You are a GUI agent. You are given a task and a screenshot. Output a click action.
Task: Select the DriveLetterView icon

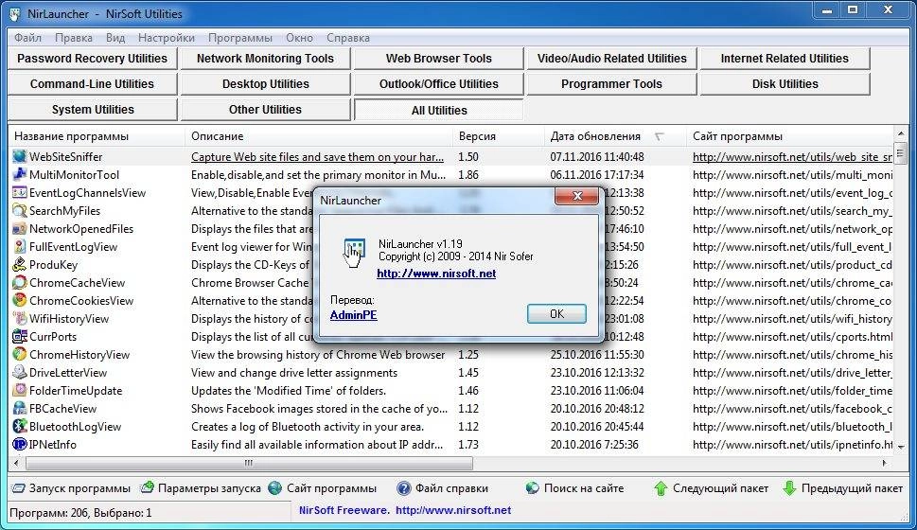tap(19, 372)
